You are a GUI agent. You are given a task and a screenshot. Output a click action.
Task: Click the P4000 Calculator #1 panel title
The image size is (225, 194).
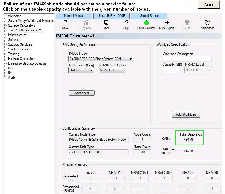pyautogui.click(x=75, y=36)
